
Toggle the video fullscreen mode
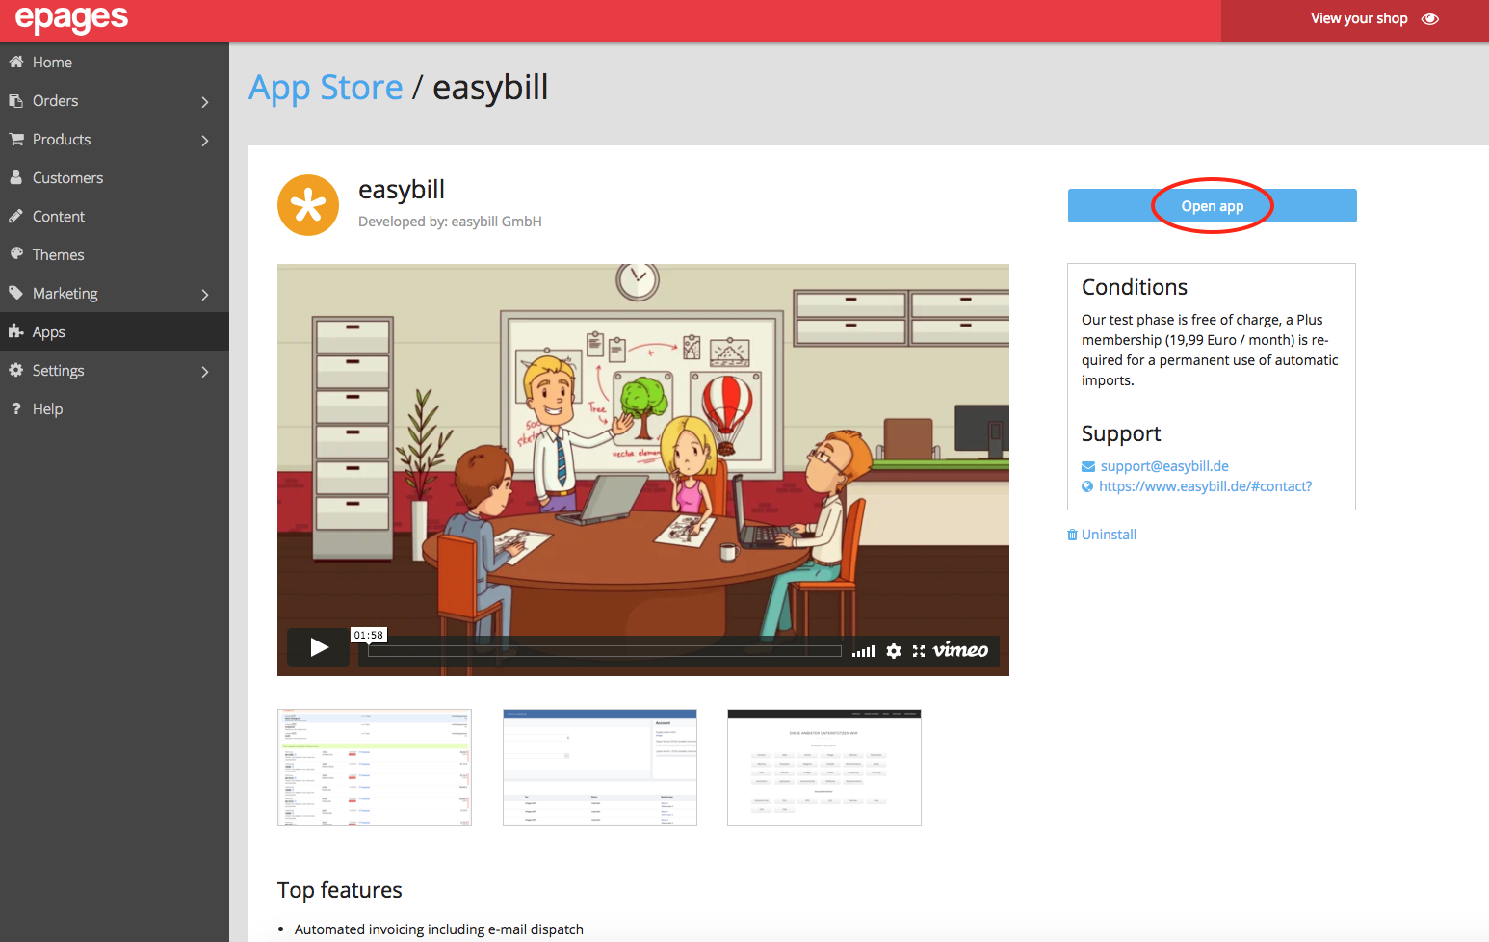[919, 651]
